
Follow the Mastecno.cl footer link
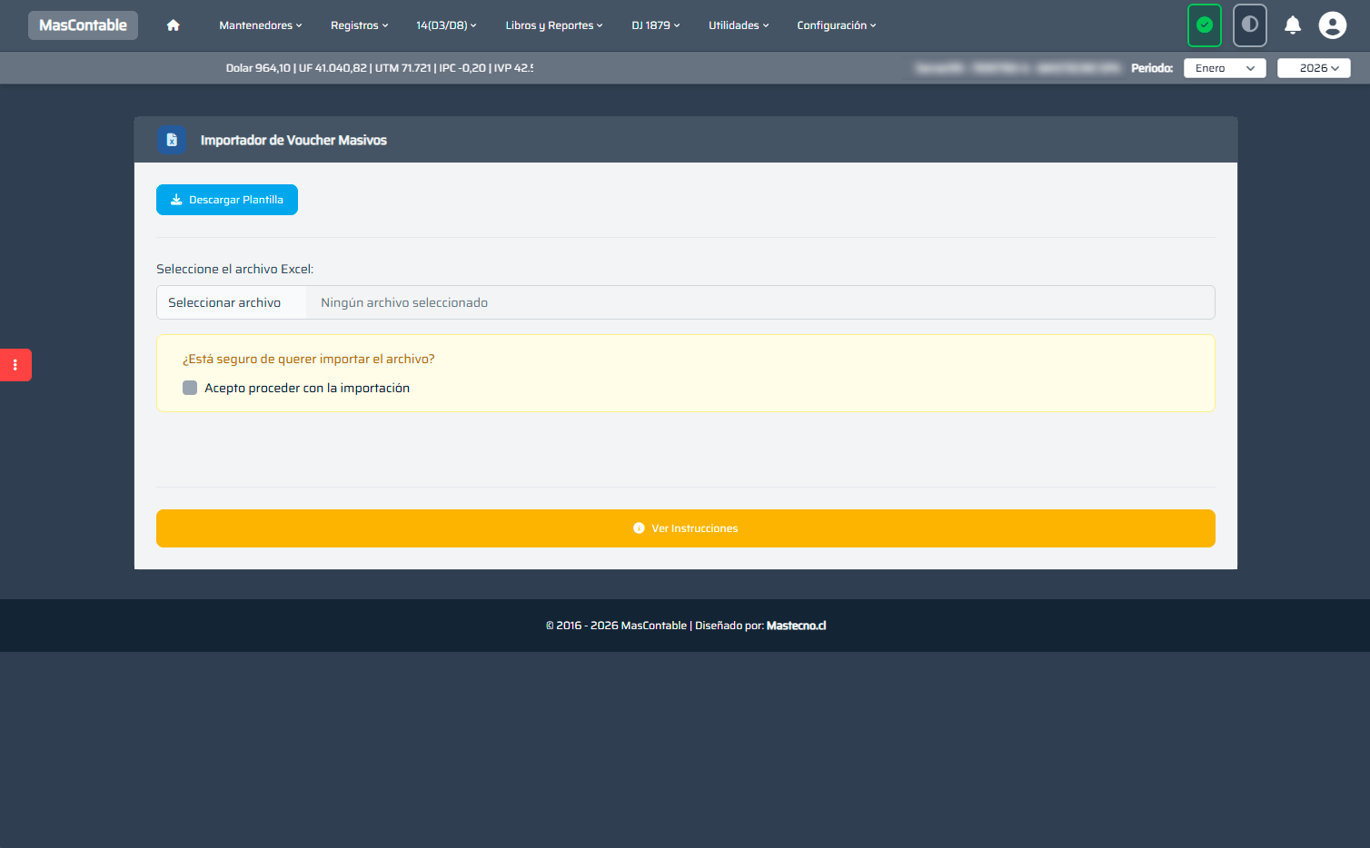tap(796, 626)
